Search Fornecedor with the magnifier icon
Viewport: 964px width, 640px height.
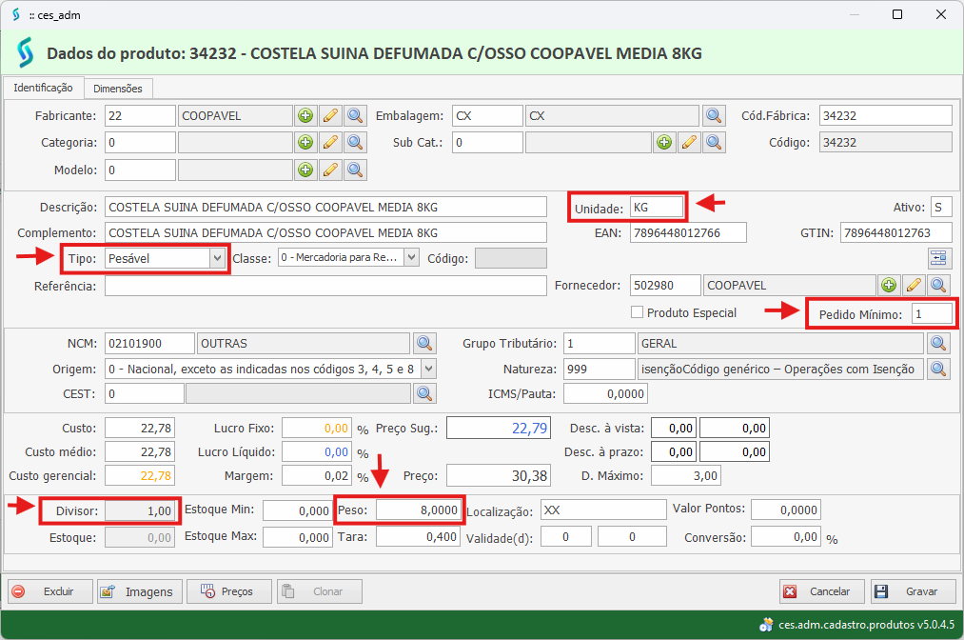tap(938, 285)
